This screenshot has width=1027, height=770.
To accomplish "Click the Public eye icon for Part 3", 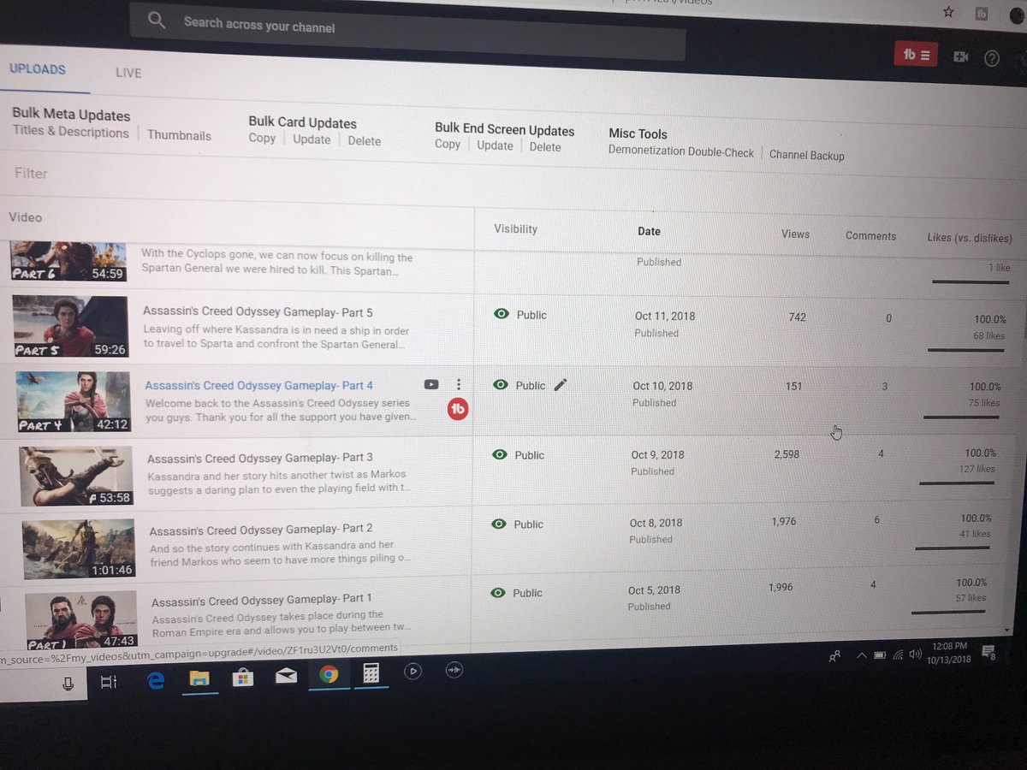I will click(501, 455).
